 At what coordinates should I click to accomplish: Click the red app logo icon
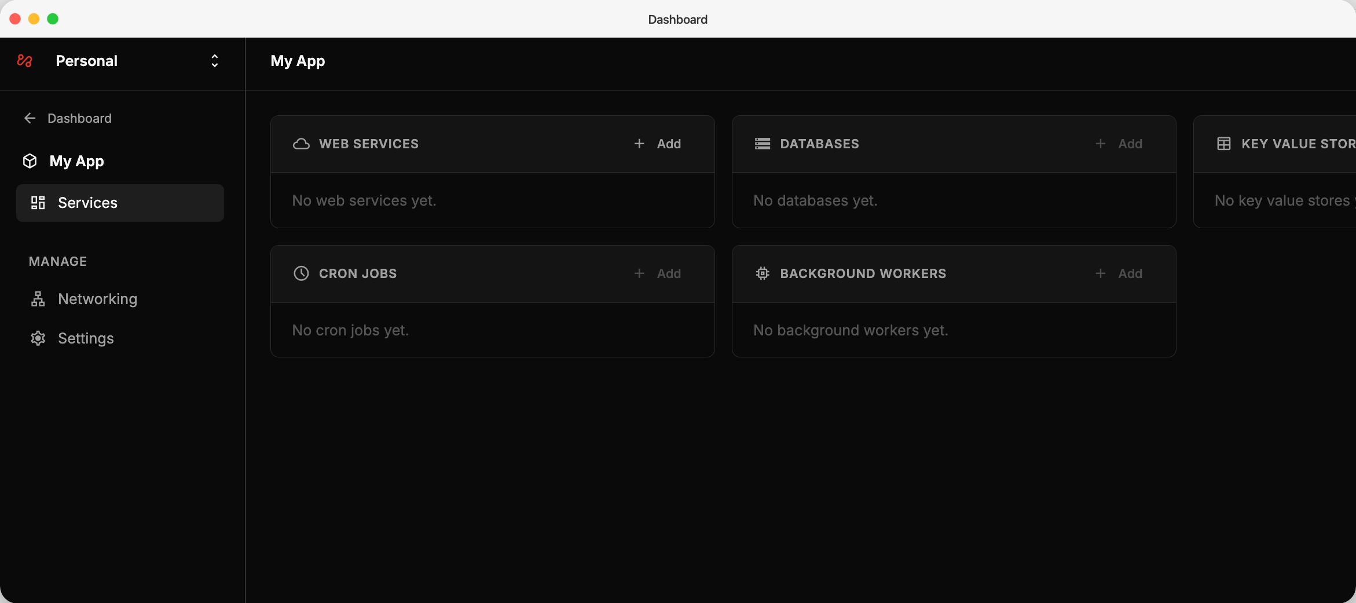24,61
